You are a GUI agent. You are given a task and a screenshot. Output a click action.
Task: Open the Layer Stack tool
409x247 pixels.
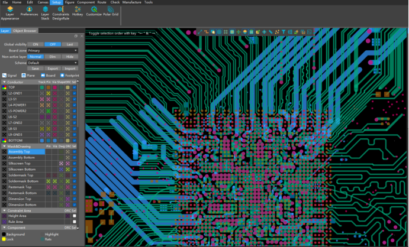(45, 13)
